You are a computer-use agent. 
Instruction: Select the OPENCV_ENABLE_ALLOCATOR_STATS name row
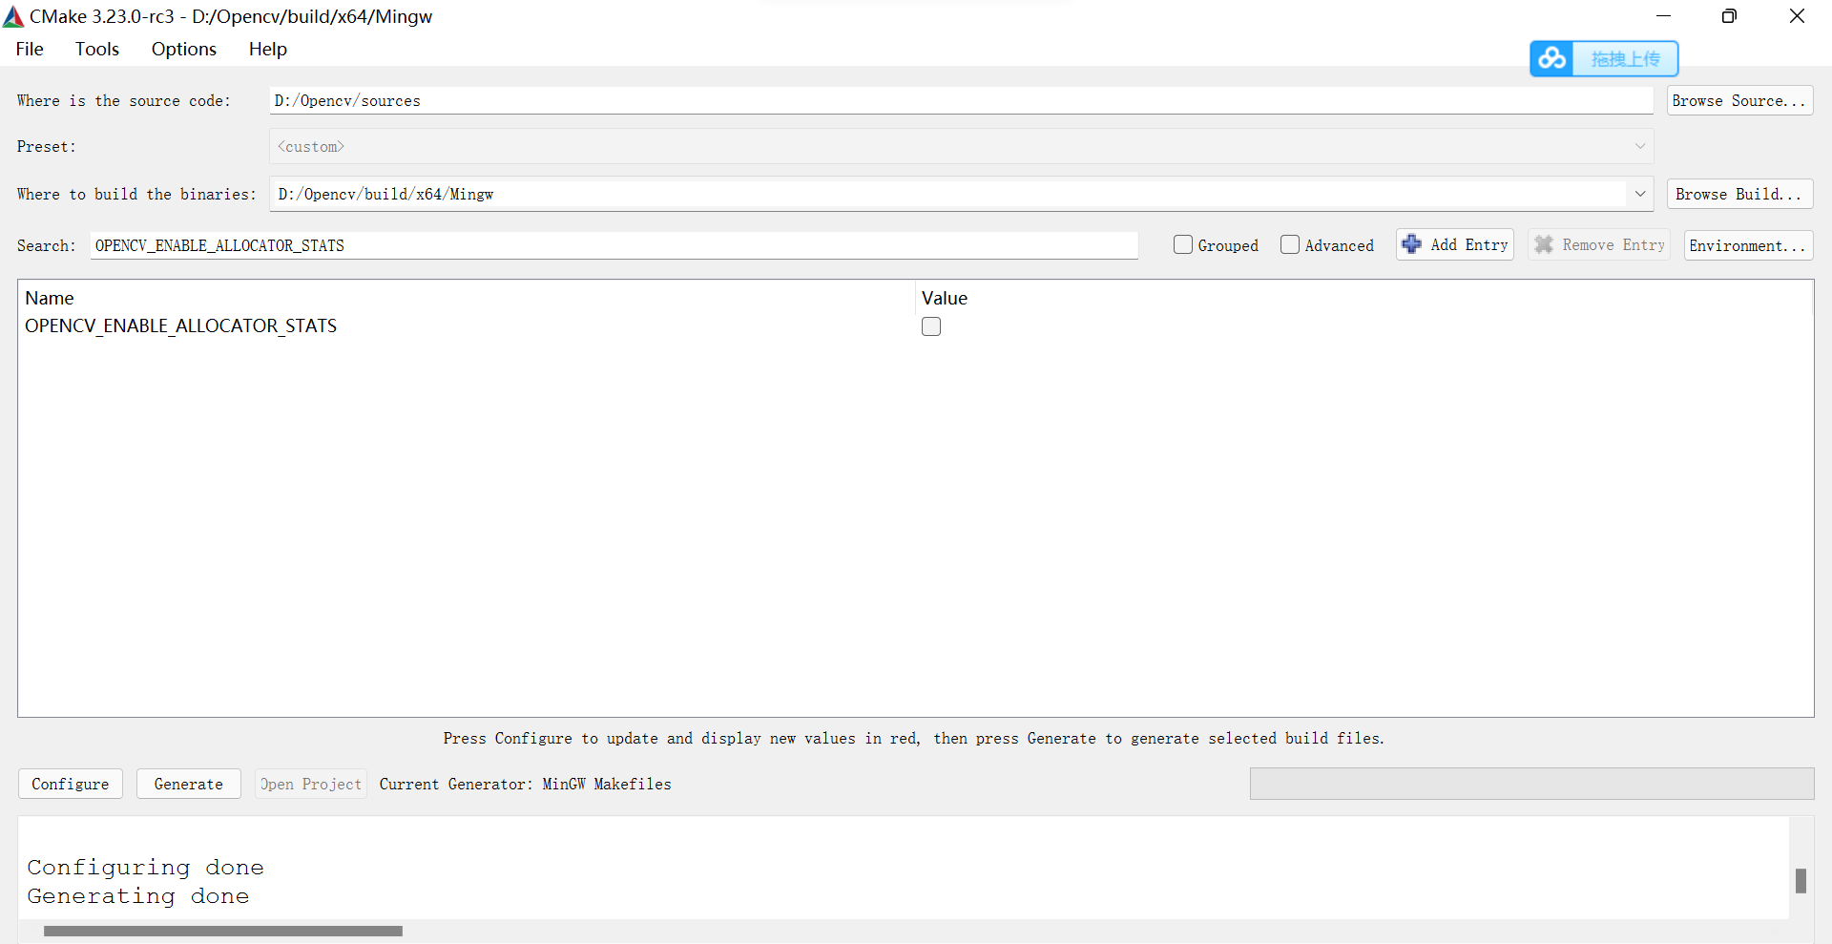coord(181,326)
